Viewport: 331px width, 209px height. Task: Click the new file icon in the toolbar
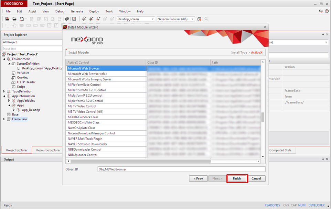point(21,19)
